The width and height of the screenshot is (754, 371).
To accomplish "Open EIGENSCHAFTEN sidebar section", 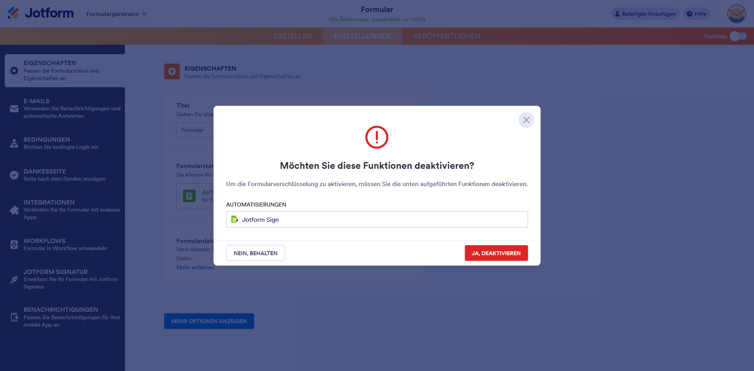I will (65, 71).
